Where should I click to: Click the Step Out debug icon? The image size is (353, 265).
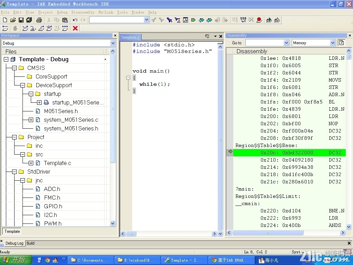41,28
